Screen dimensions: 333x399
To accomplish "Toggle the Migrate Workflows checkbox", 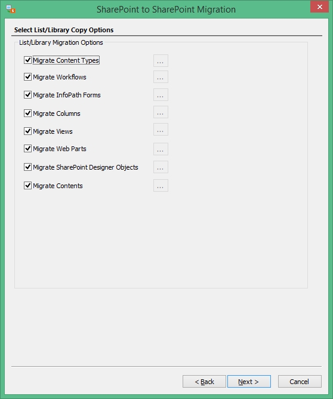I will coord(27,77).
